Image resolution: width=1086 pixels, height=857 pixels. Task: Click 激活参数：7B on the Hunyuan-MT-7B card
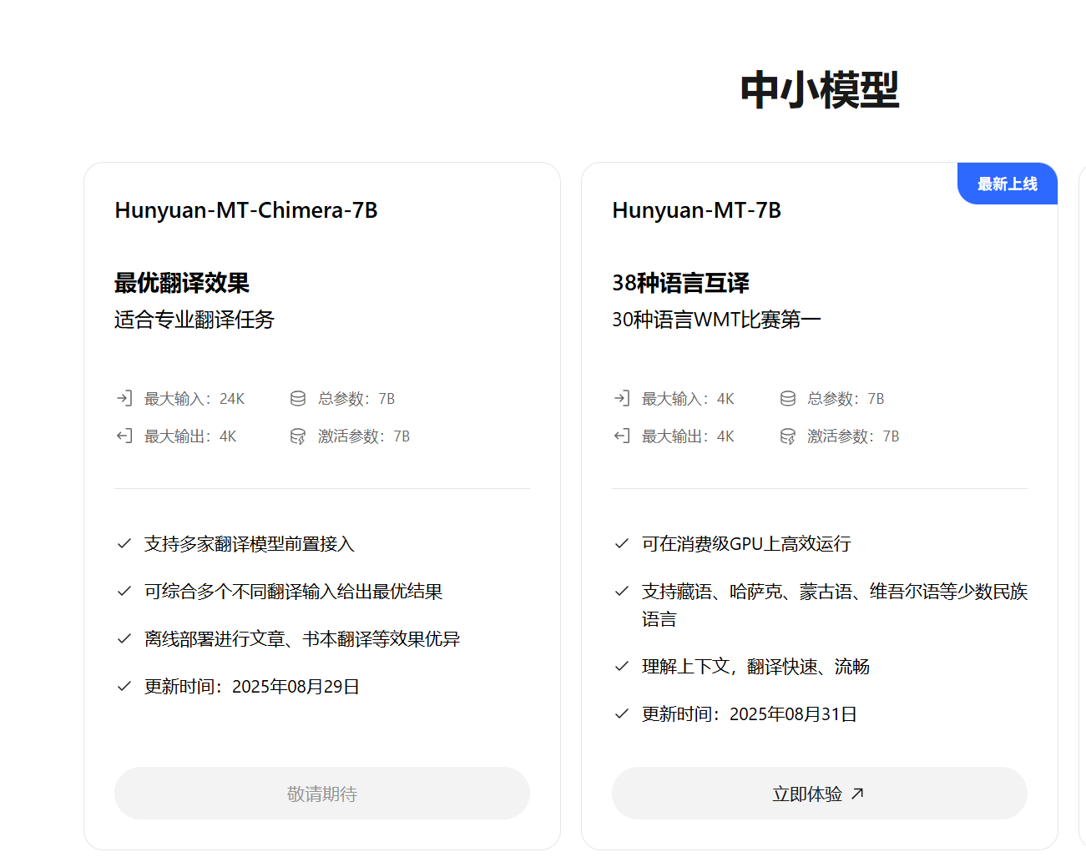point(853,436)
